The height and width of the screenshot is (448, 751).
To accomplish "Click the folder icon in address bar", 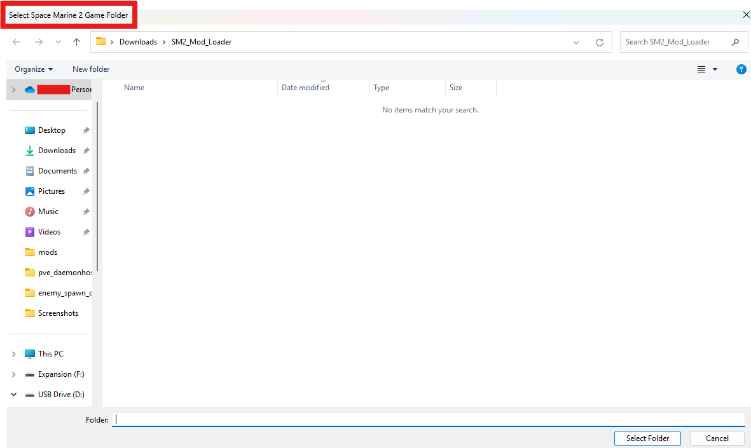I will (101, 42).
